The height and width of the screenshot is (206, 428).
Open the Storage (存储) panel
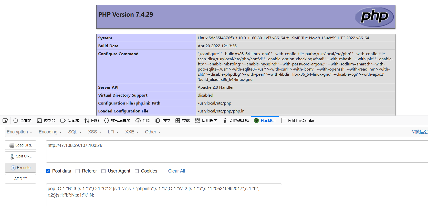[x=183, y=121]
